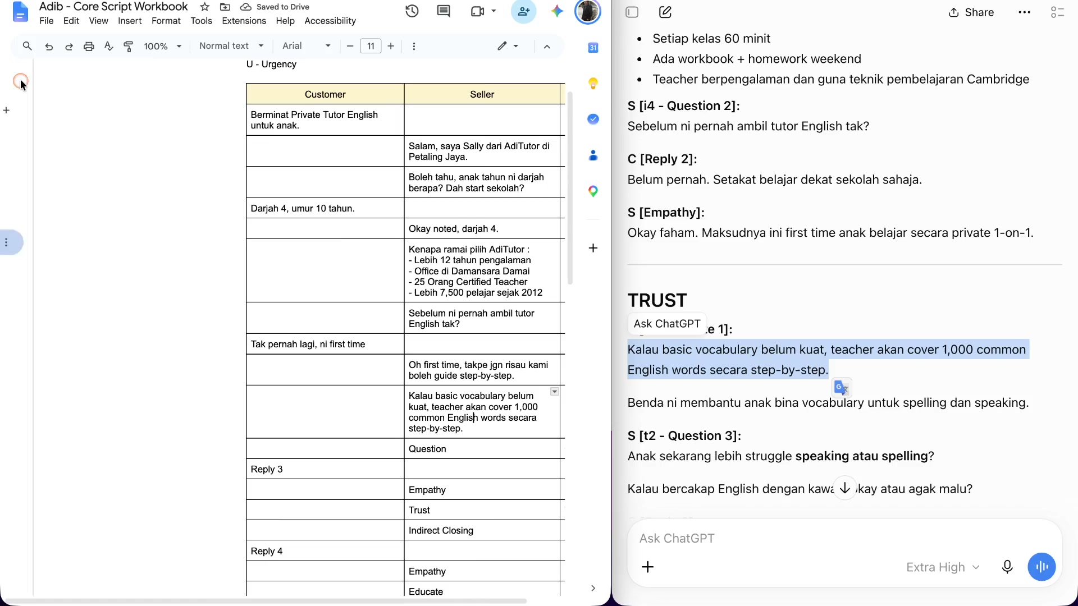1078x606 pixels.
Task: Open the Extensions menu
Action: pyautogui.click(x=244, y=21)
